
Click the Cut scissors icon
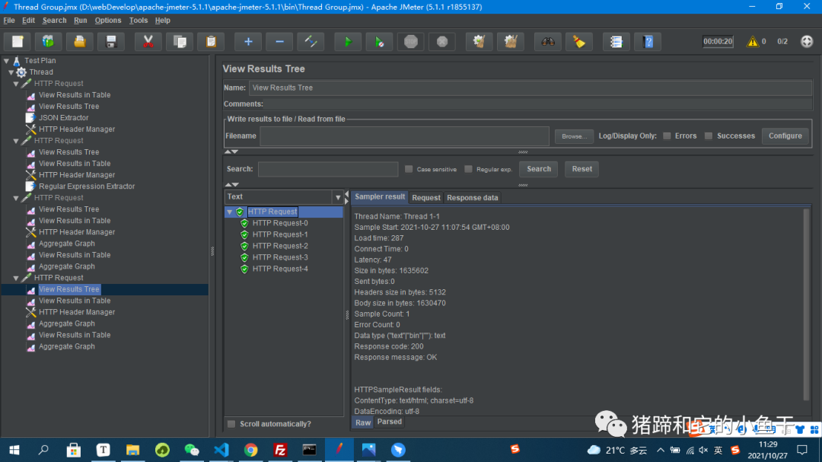tap(148, 41)
